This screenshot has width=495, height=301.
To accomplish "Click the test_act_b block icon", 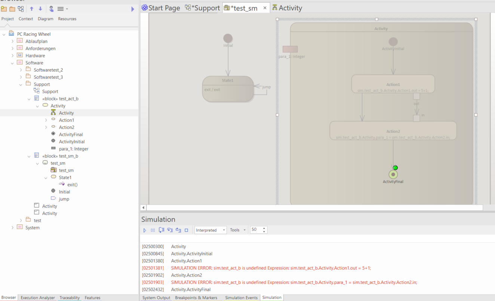I will click(37, 98).
